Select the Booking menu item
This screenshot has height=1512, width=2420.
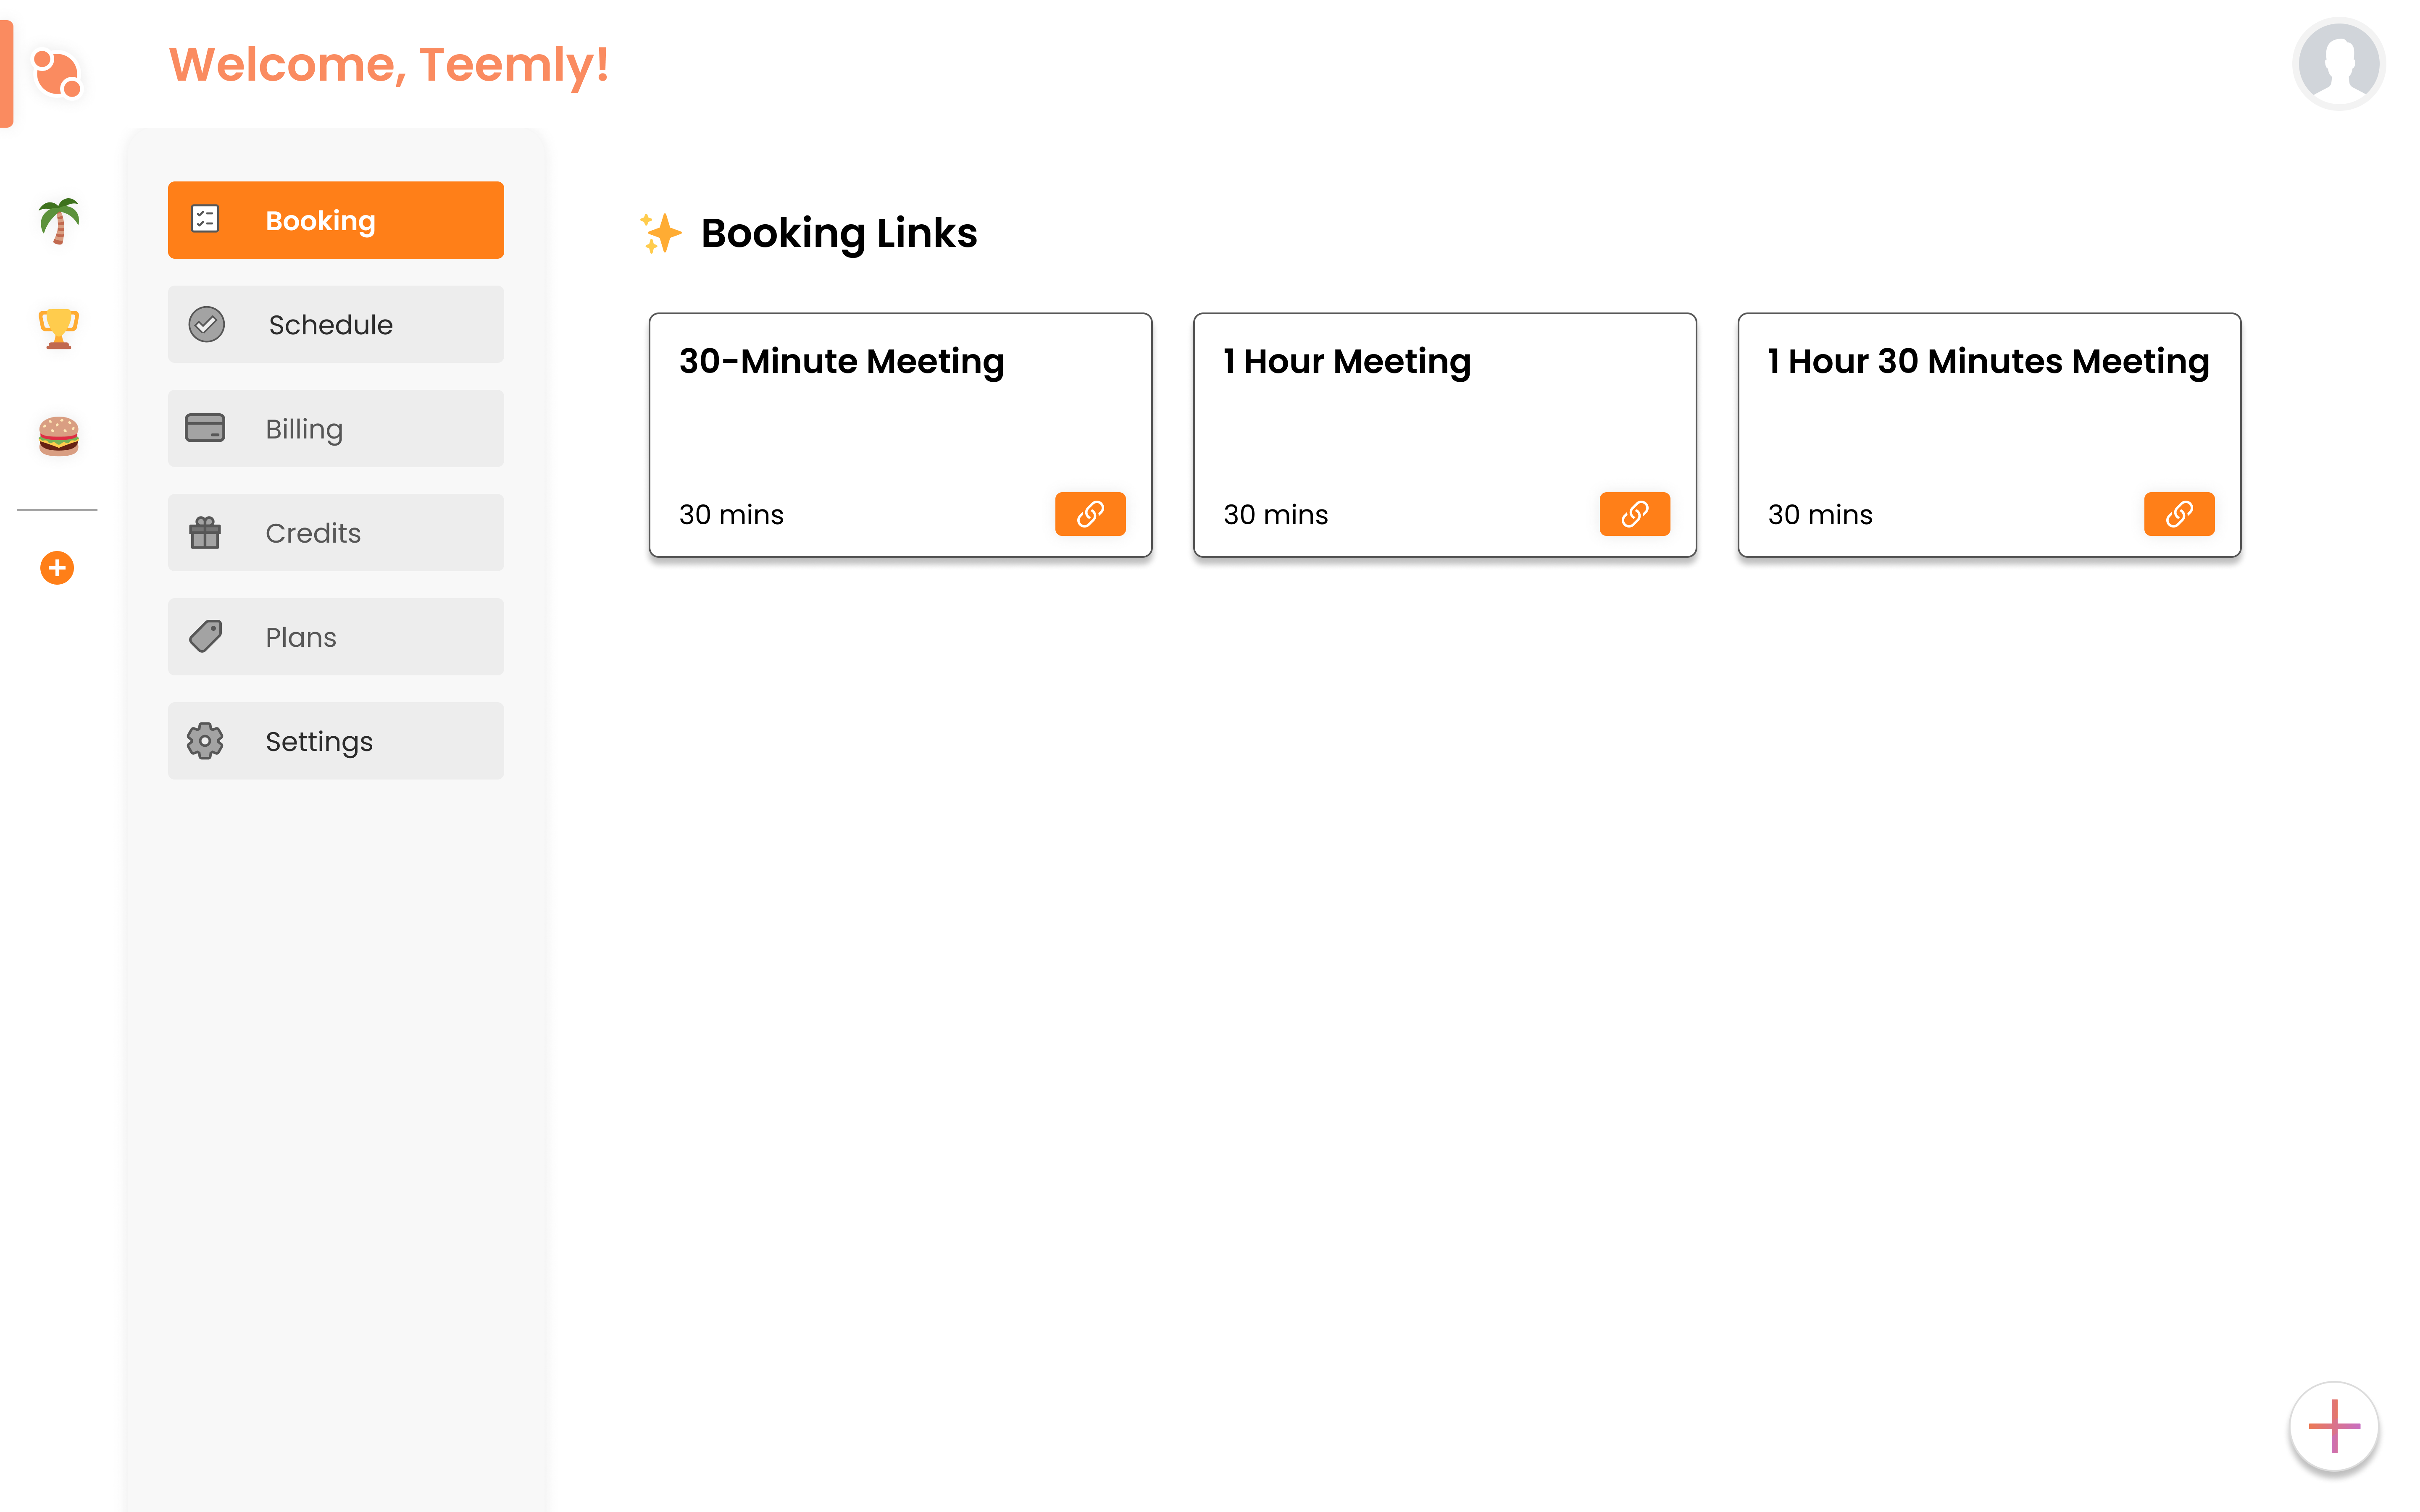point(336,220)
